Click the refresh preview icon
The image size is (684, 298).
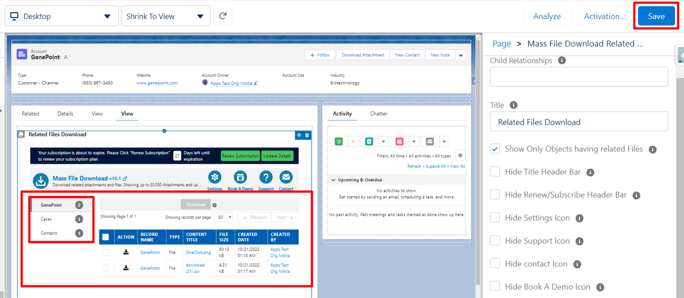(x=223, y=16)
